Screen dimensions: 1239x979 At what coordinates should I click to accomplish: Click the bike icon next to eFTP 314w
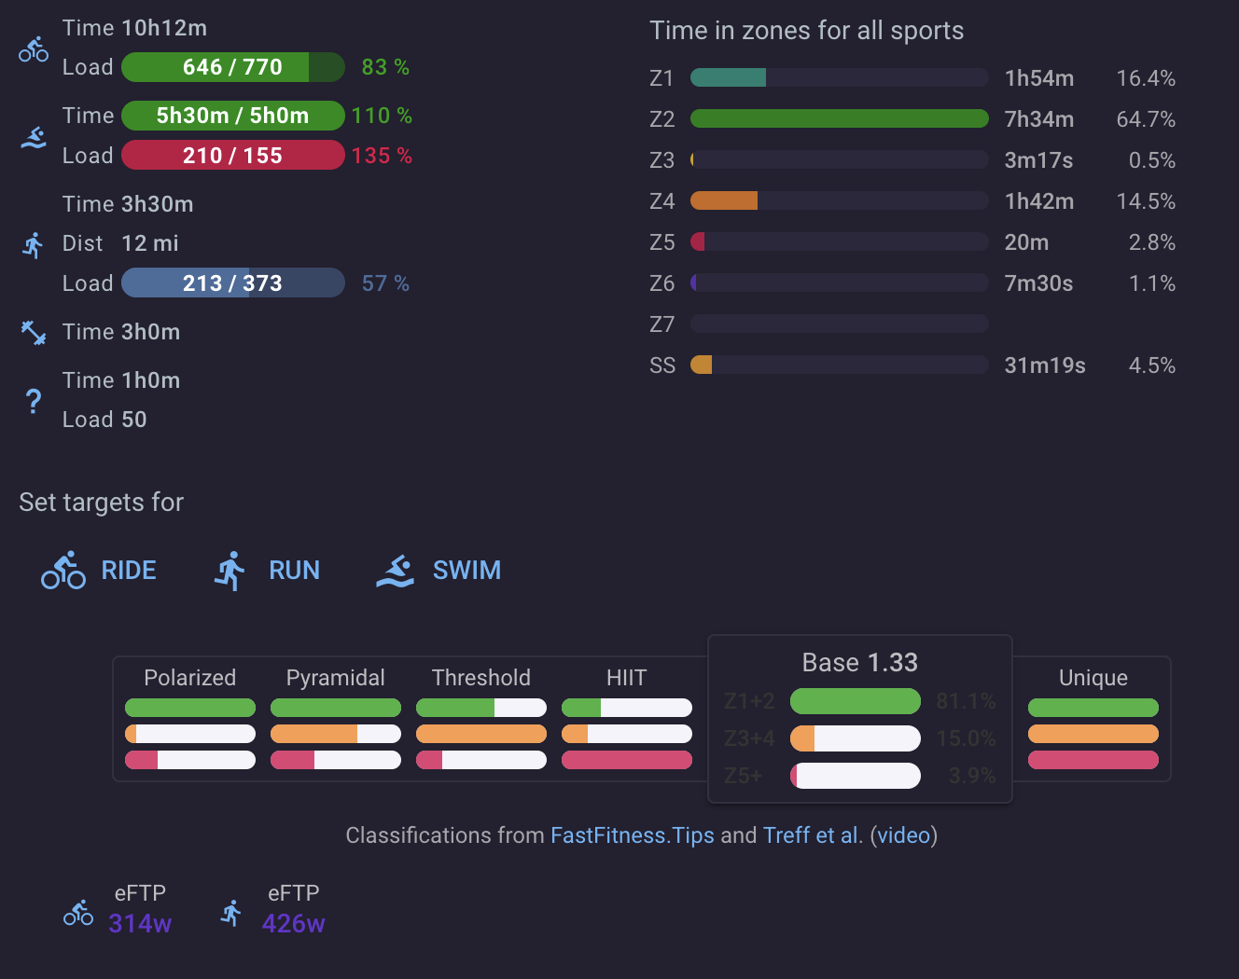(78, 912)
